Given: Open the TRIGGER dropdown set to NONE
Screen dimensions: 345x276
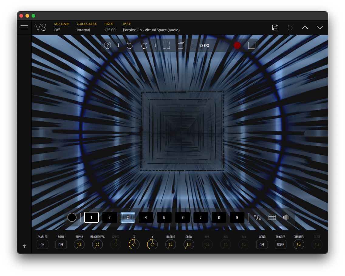Looking at the screenshot, I should coord(280,244).
